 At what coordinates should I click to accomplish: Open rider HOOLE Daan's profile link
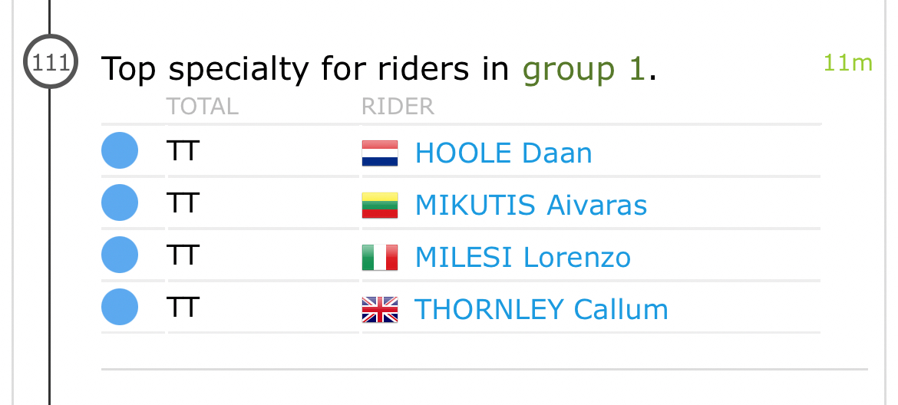pyautogui.click(x=503, y=153)
